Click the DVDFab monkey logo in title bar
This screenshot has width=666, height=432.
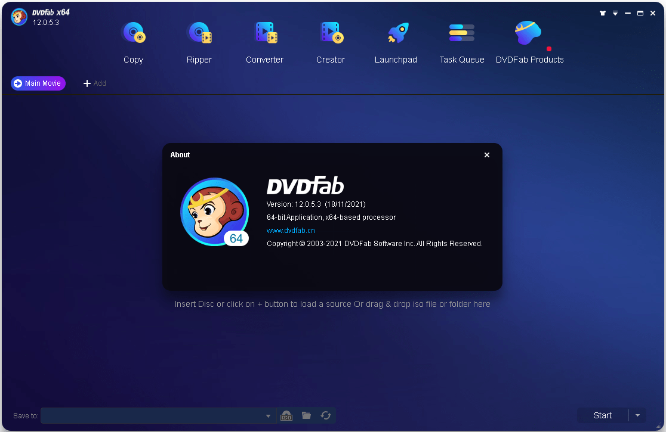click(19, 17)
